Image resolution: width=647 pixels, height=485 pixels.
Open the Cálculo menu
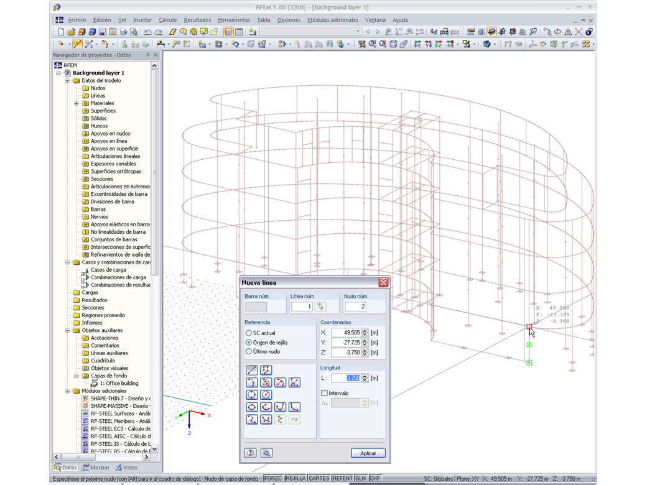pyautogui.click(x=167, y=20)
